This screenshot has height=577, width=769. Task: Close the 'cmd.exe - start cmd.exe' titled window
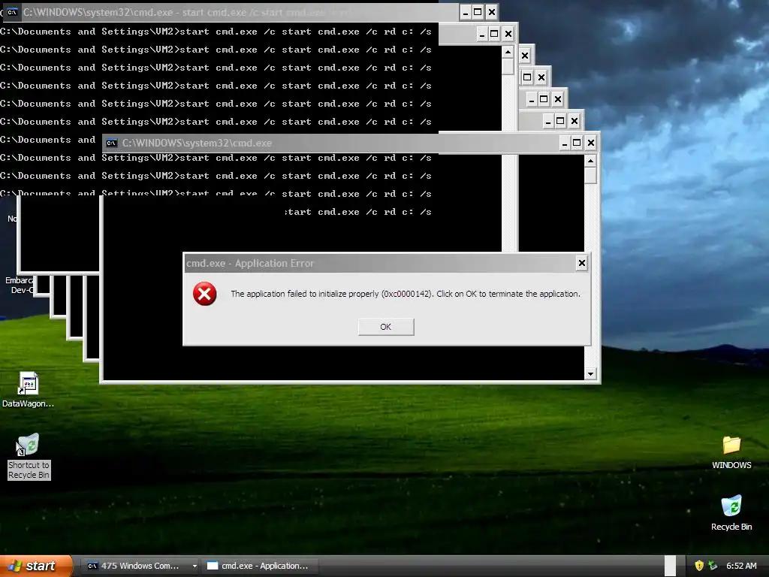pyautogui.click(x=492, y=12)
